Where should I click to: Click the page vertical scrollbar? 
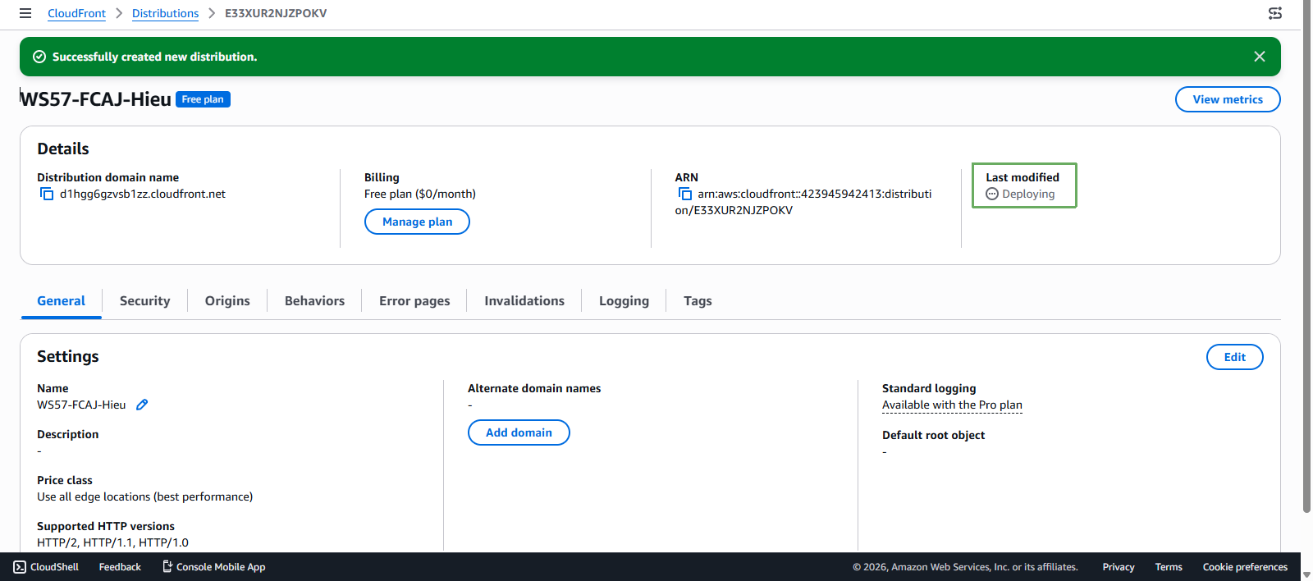(x=1306, y=256)
